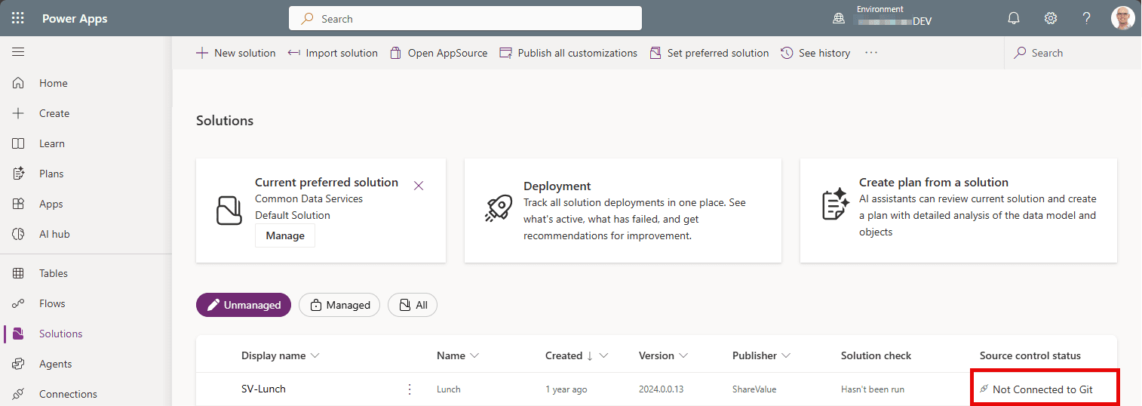Click the Create plan document icon
Image resolution: width=1142 pixels, height=406 pixels.
(834, 205)
